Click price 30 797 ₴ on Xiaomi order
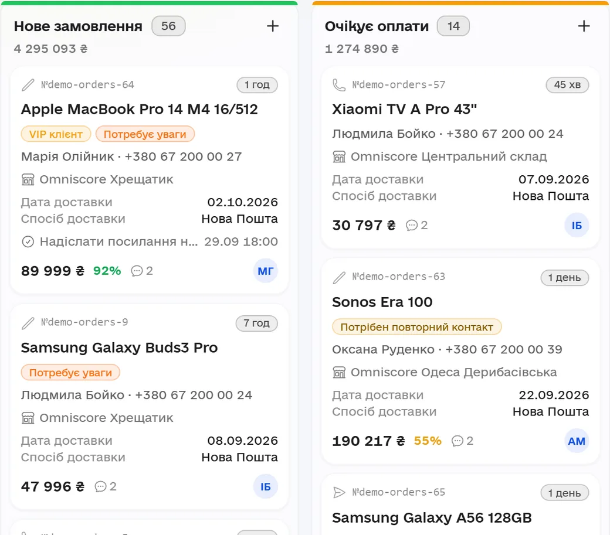The height and width of the screenshot is (535, 610). coord(364,226)
